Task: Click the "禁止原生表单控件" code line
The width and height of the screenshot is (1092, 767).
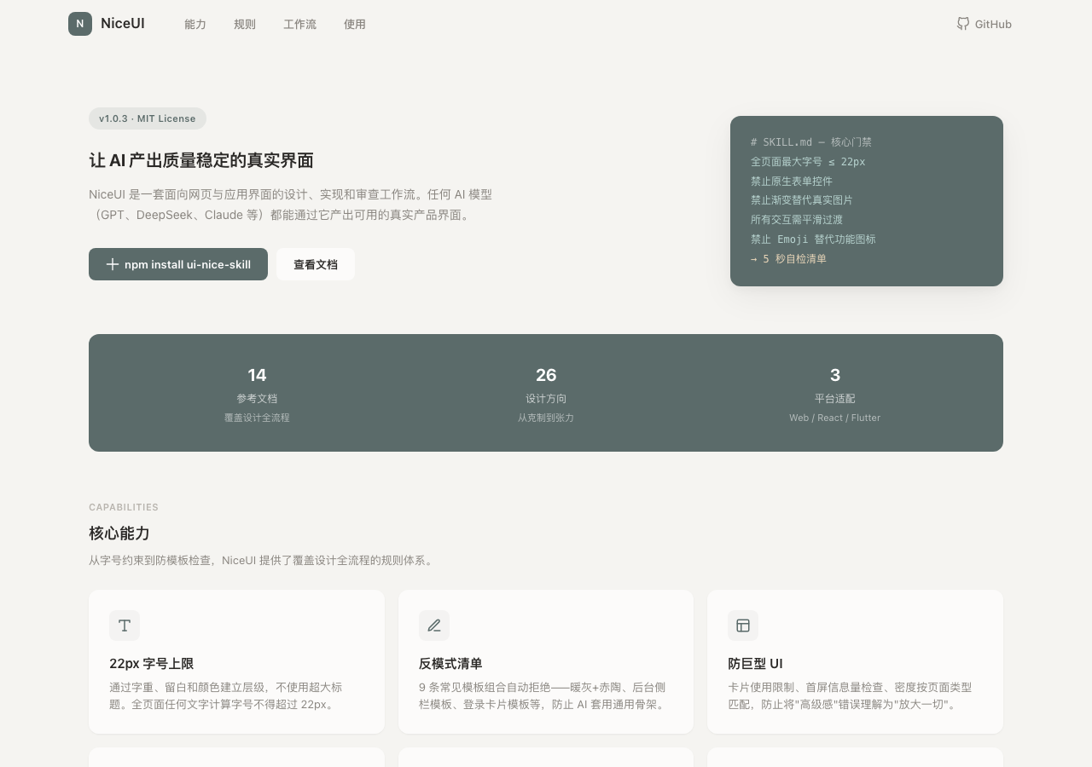Action: coord(792,181)
